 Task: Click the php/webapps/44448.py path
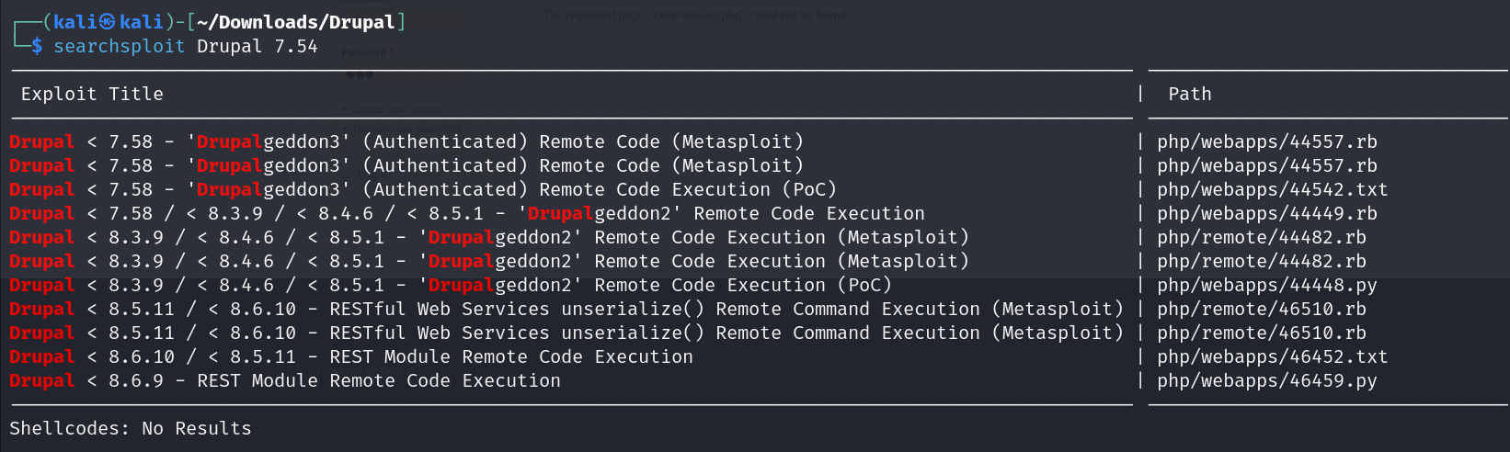1266,285
